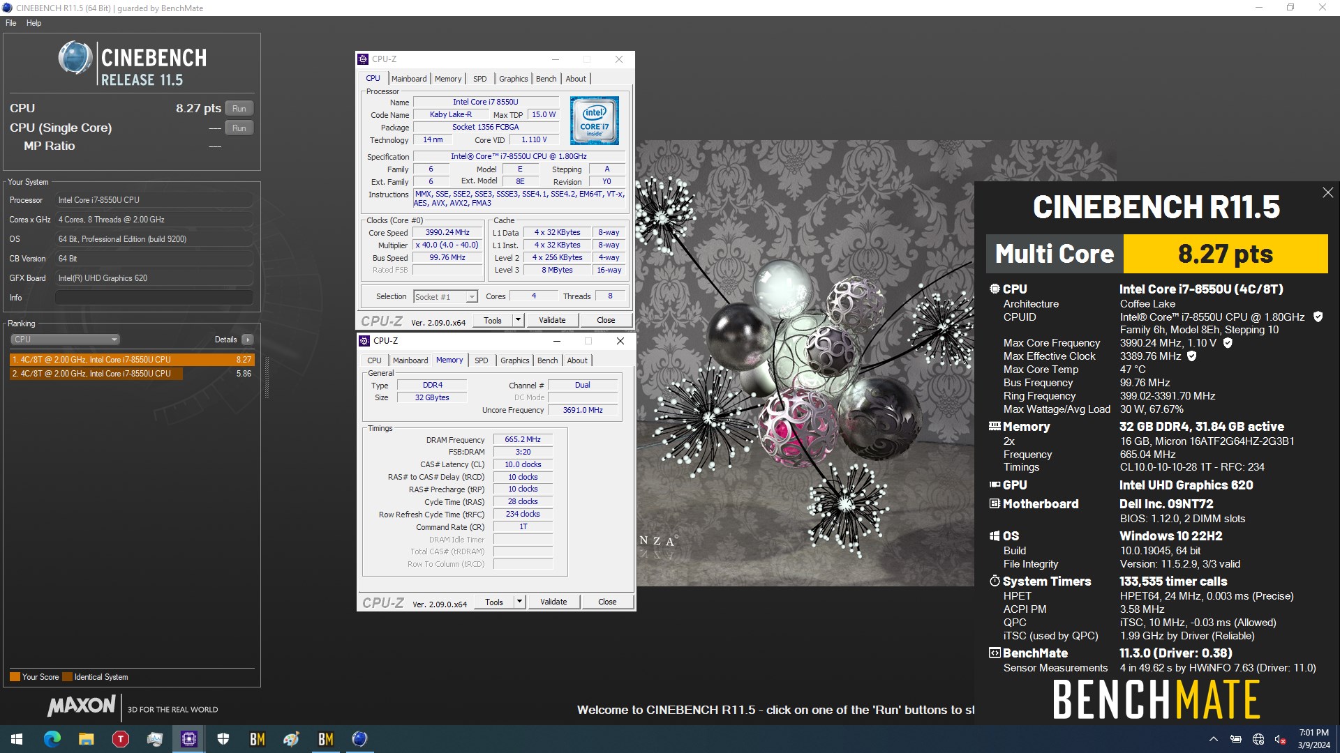Click the DRAM Frequency 665.2 MHz value

(523, 440)
